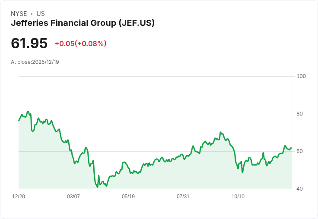The image size is (318, 219).
Task: Select the 07/31 date on the x-axis
Action: point(183,197)
